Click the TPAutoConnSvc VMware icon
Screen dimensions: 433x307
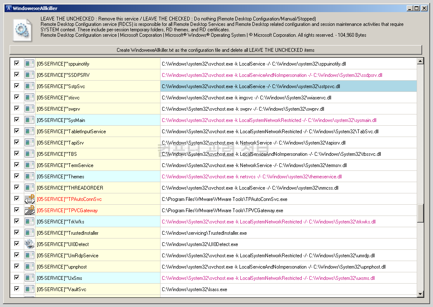pos(29,199)
